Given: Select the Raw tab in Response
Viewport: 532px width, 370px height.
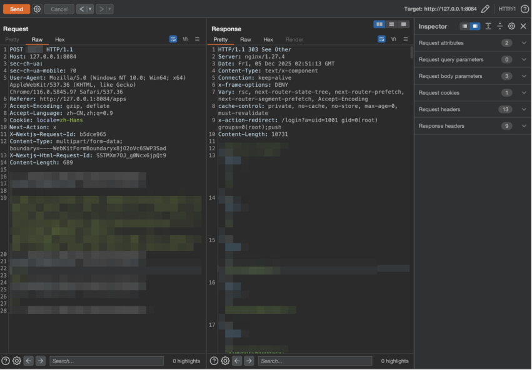Looking at the screenshot, I should pyautogui.click(x=245, y=39).
